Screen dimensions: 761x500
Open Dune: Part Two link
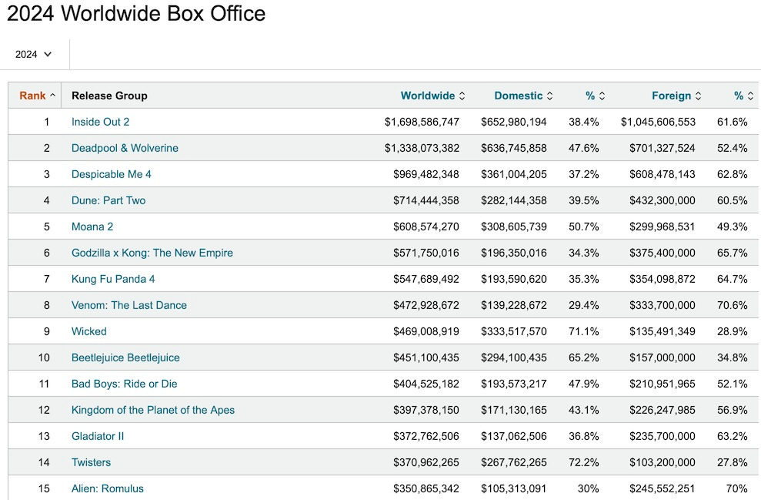tap(108, 200)
